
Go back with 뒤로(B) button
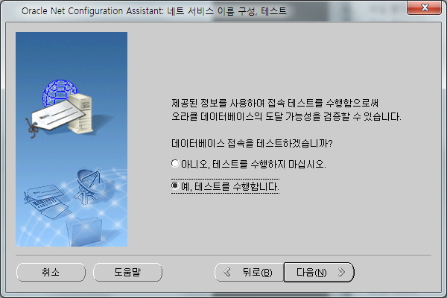click(249, 272)
